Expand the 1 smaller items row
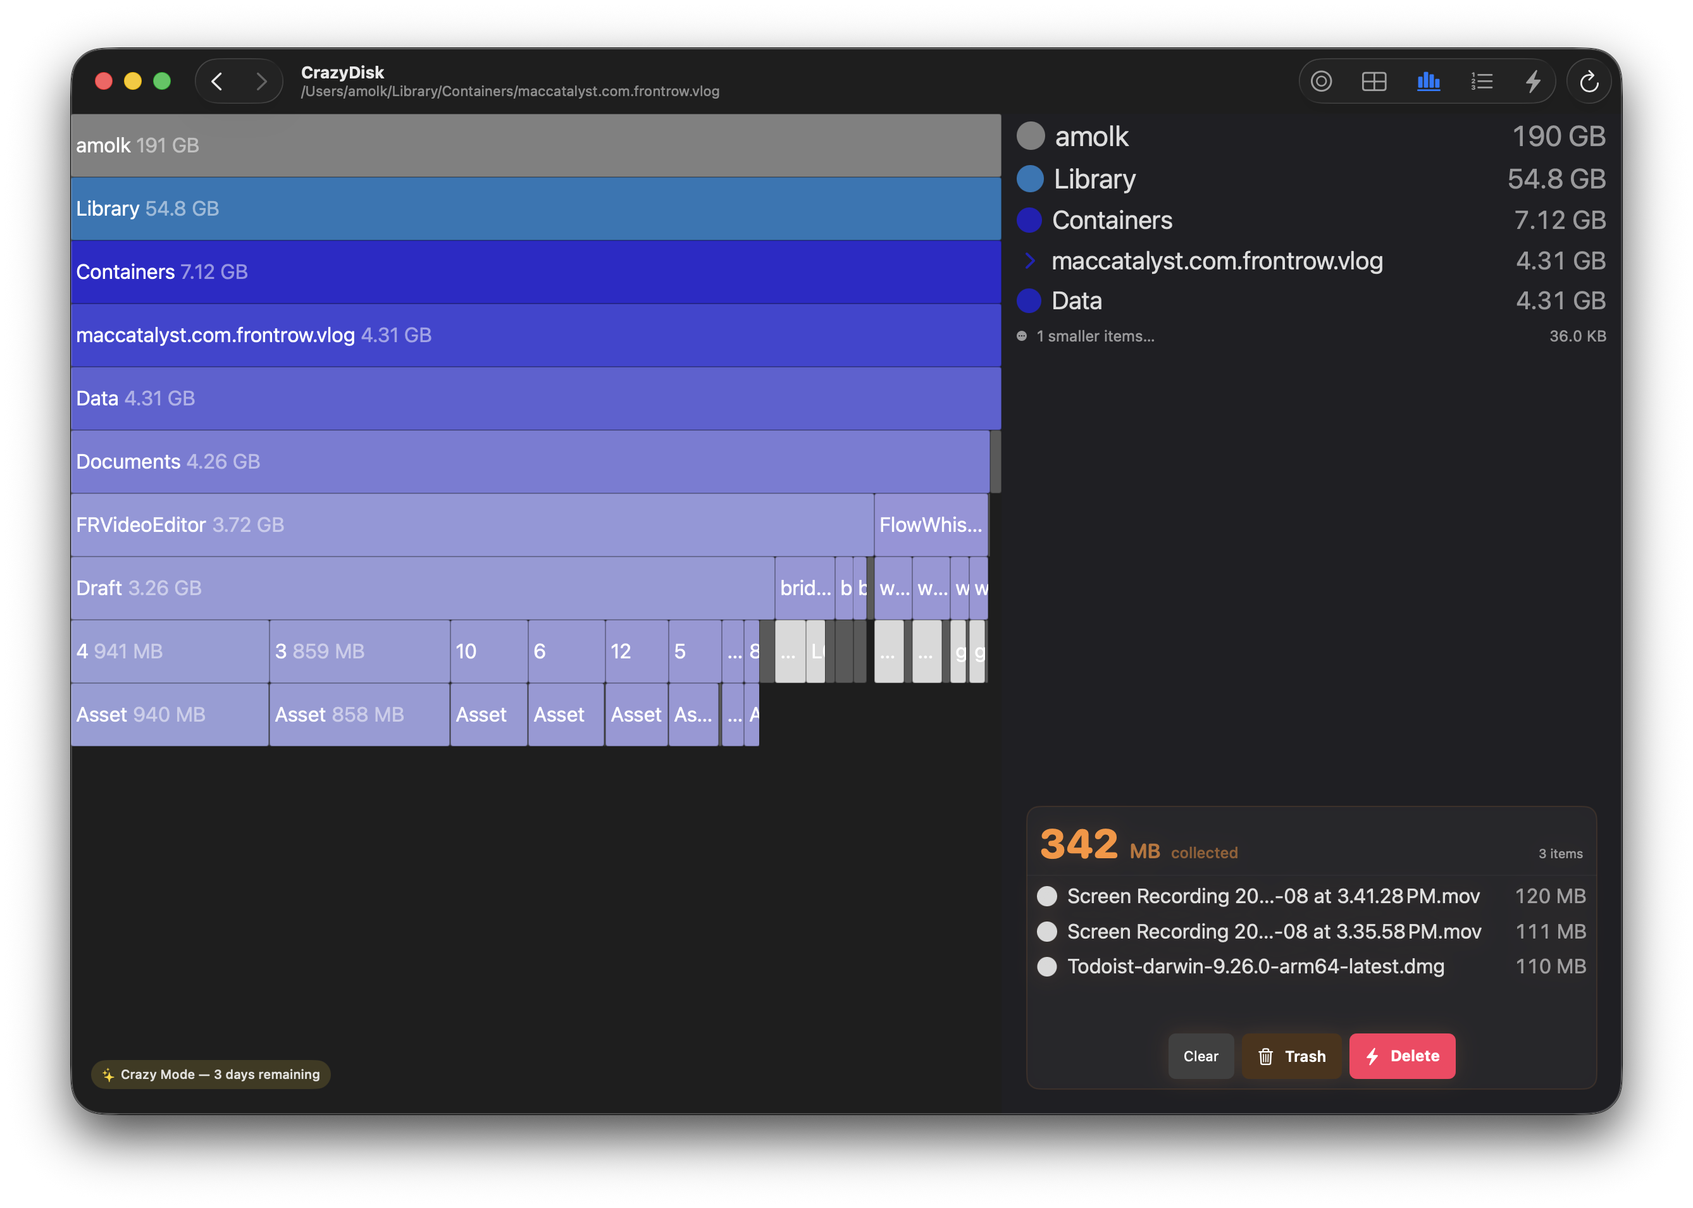This screenshot has height=1208, width=1693. tap(1095, 336)
